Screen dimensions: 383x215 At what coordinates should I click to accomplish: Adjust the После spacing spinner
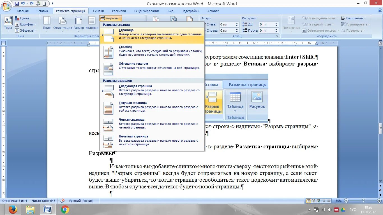(x=276, y=31)
